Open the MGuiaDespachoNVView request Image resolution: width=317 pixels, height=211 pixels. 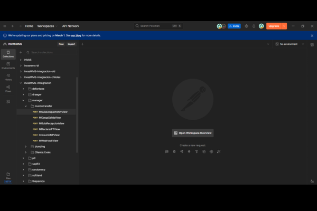pyautogui.click(x=53, y=112)
